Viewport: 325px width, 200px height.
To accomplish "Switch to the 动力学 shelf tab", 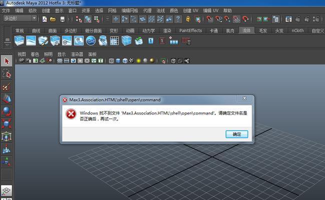I will point(149,30).
